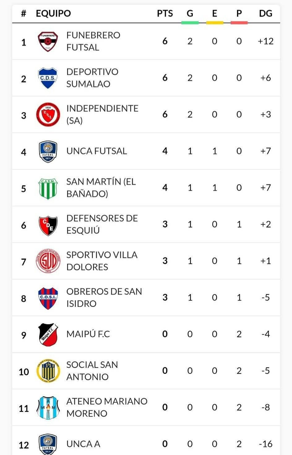Open the Social San Antonio yellow badge
Screen dimensions: 292x455
[x=48, y=371]
